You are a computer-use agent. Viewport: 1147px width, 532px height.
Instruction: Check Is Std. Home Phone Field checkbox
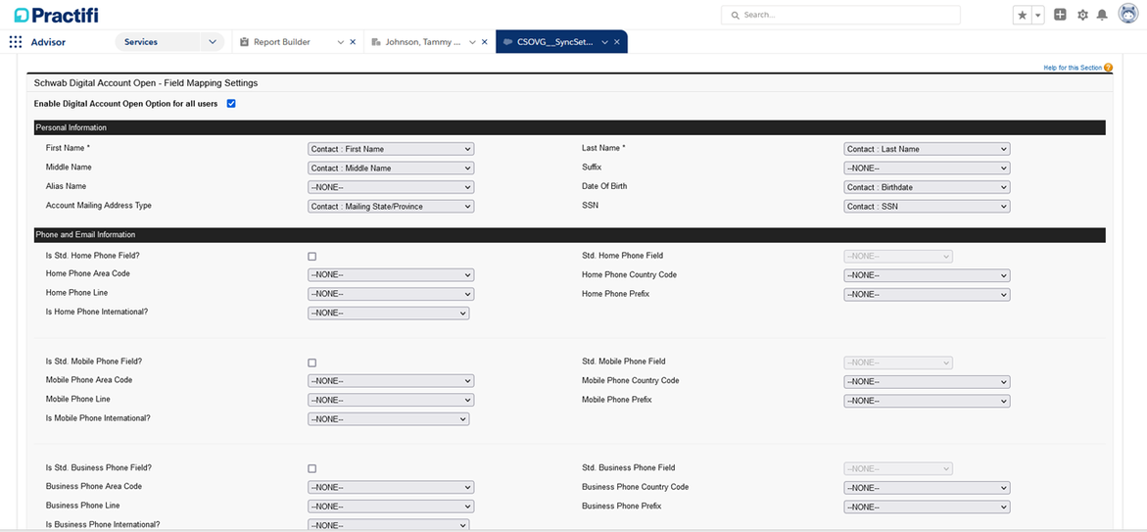pyautogui.click(x=312, y=257)
